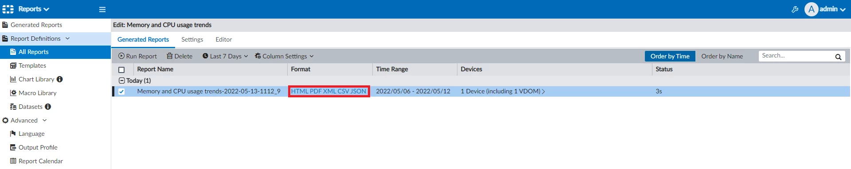This screenshot has height=169, width=851.
Task: Sort by Format column header
Action: click(x=301, y=69)
